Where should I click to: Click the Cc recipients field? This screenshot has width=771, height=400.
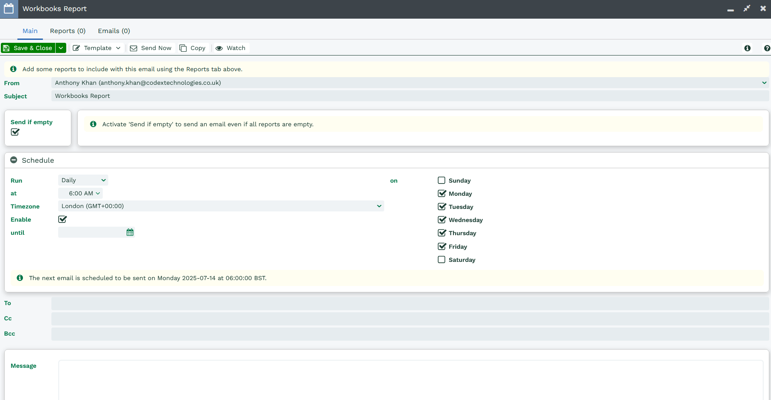(x=410, y=319)
